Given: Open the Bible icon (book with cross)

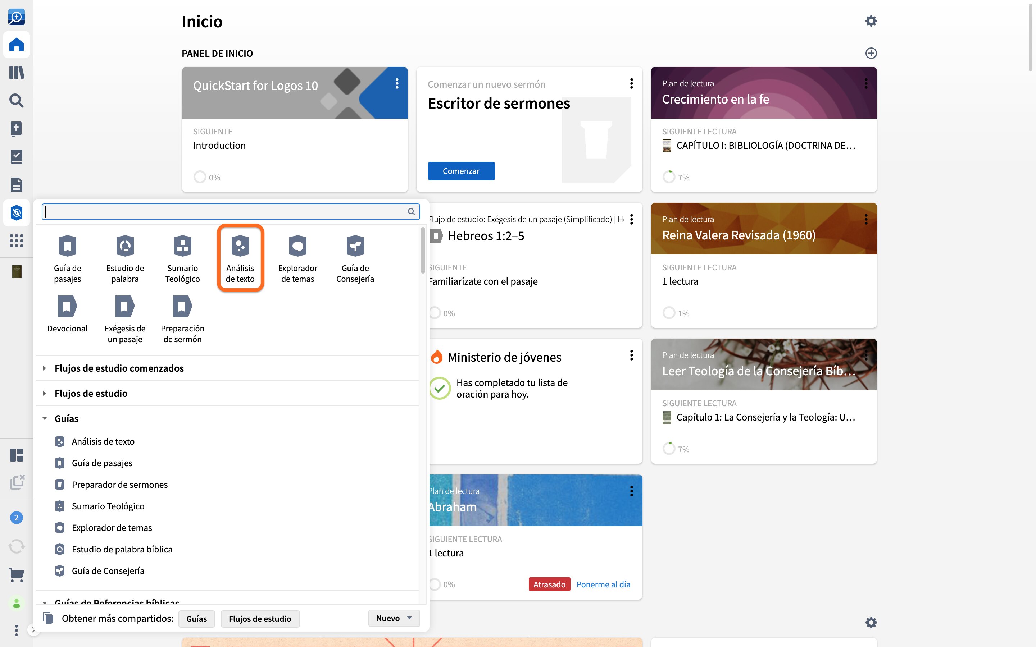Looking at the screenshot, I should (x=16, y=128).
